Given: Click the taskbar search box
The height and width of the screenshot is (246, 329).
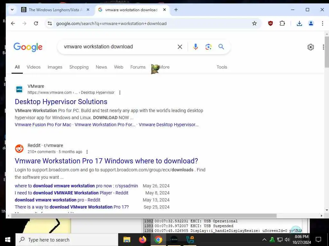Looking at the screenshot, I should pyautogui.click(x=67, y=240).
